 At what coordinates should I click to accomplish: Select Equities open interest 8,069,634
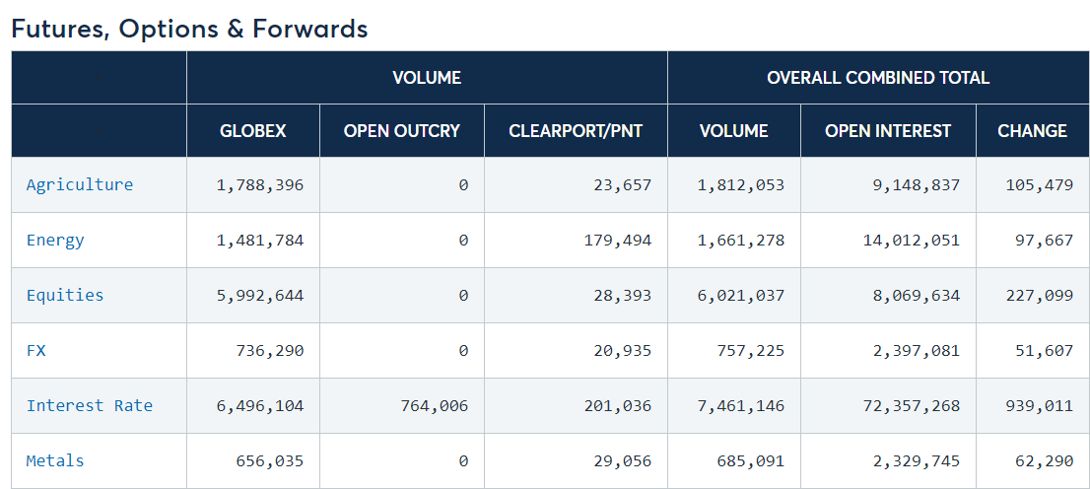[x=916, y=296]
